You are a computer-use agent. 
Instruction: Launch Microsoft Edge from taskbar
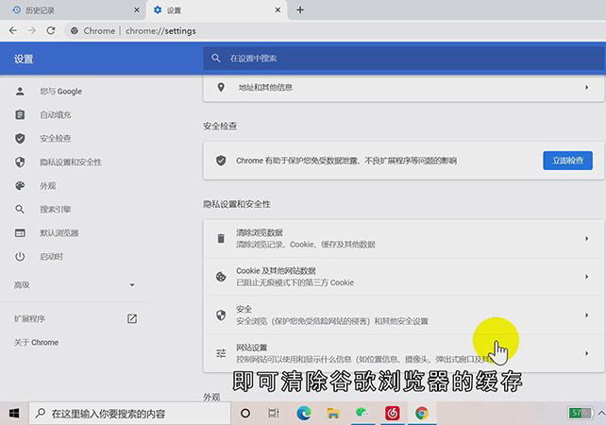click(x=304, y=414)
